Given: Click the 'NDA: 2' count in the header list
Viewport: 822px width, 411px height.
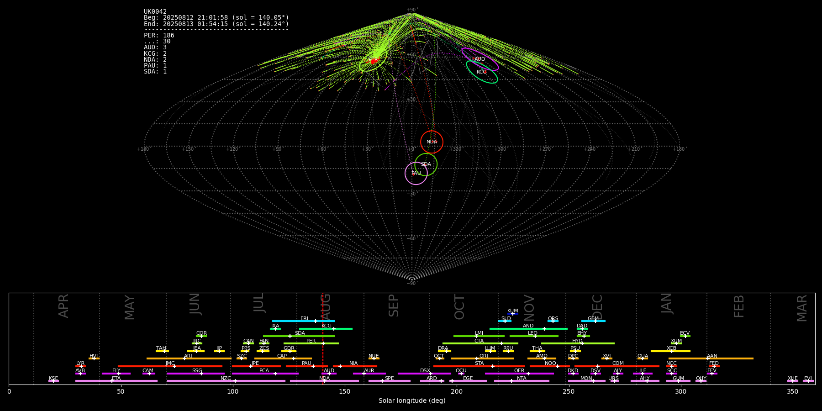Looking at the screenshot, I should click(155, 59).
